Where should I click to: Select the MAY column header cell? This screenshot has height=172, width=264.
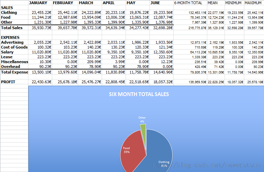point(138,3)
